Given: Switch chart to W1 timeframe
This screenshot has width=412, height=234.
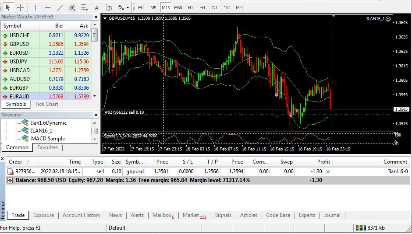Looking at the screenshot, I should tap(227, 7).
